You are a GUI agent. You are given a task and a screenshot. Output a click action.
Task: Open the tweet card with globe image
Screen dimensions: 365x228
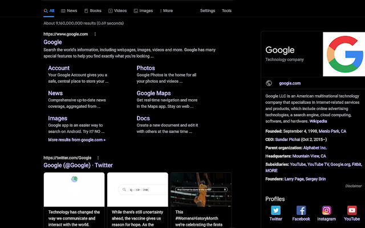pos(74,200)
